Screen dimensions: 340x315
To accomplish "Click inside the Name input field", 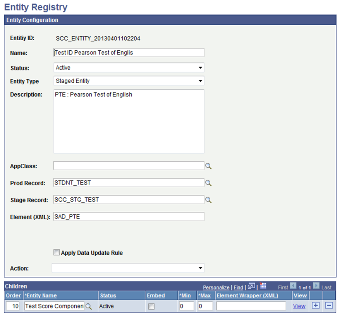I will tap(128, 52).
